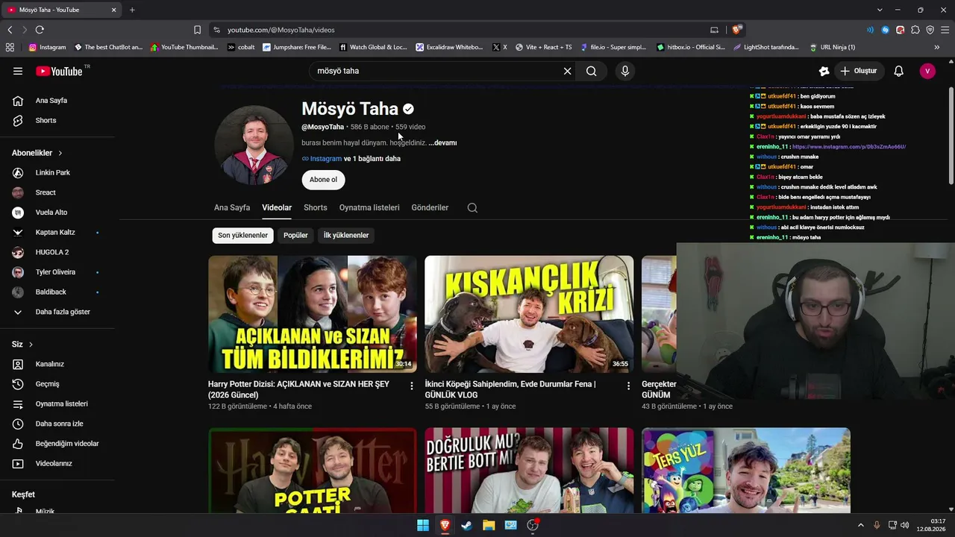The width and height of the screenshot is (955, 537).
Task: Expand the channel description with ...devamı
Action: pos(442,142)
